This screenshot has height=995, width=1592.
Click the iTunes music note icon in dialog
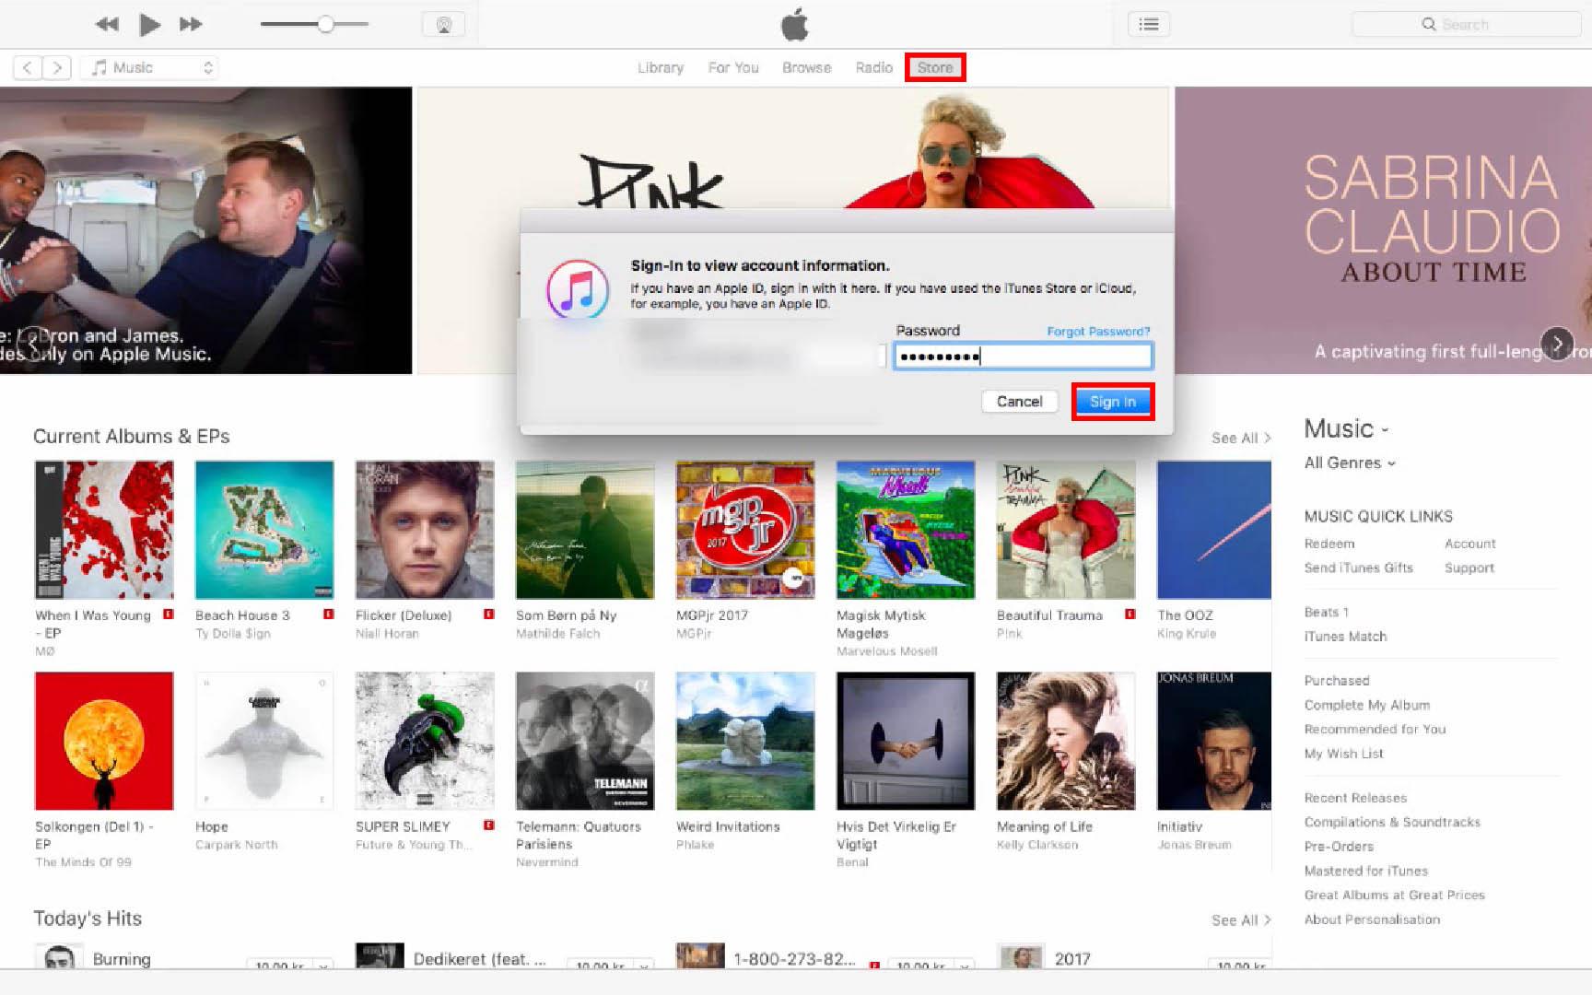[578, 289]
